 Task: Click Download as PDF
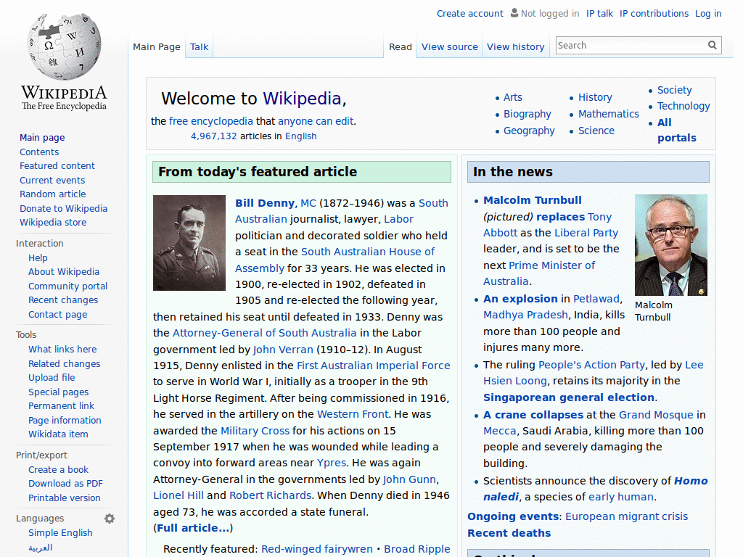[x=65, y=484]
